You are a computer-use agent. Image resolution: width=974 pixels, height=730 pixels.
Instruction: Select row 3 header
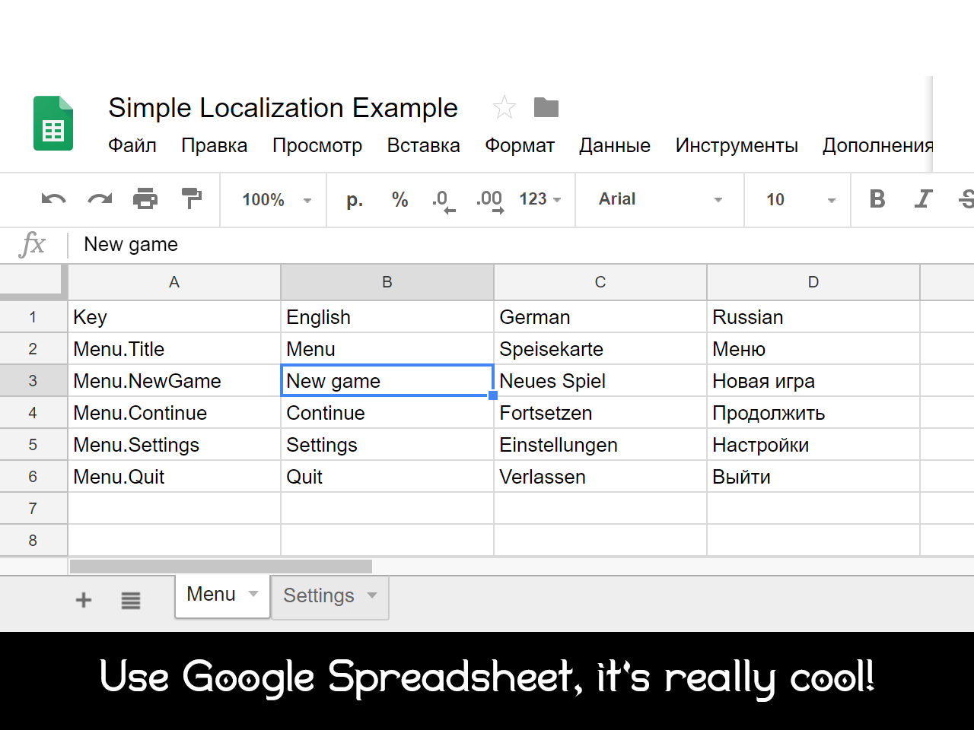coord(33,381)
